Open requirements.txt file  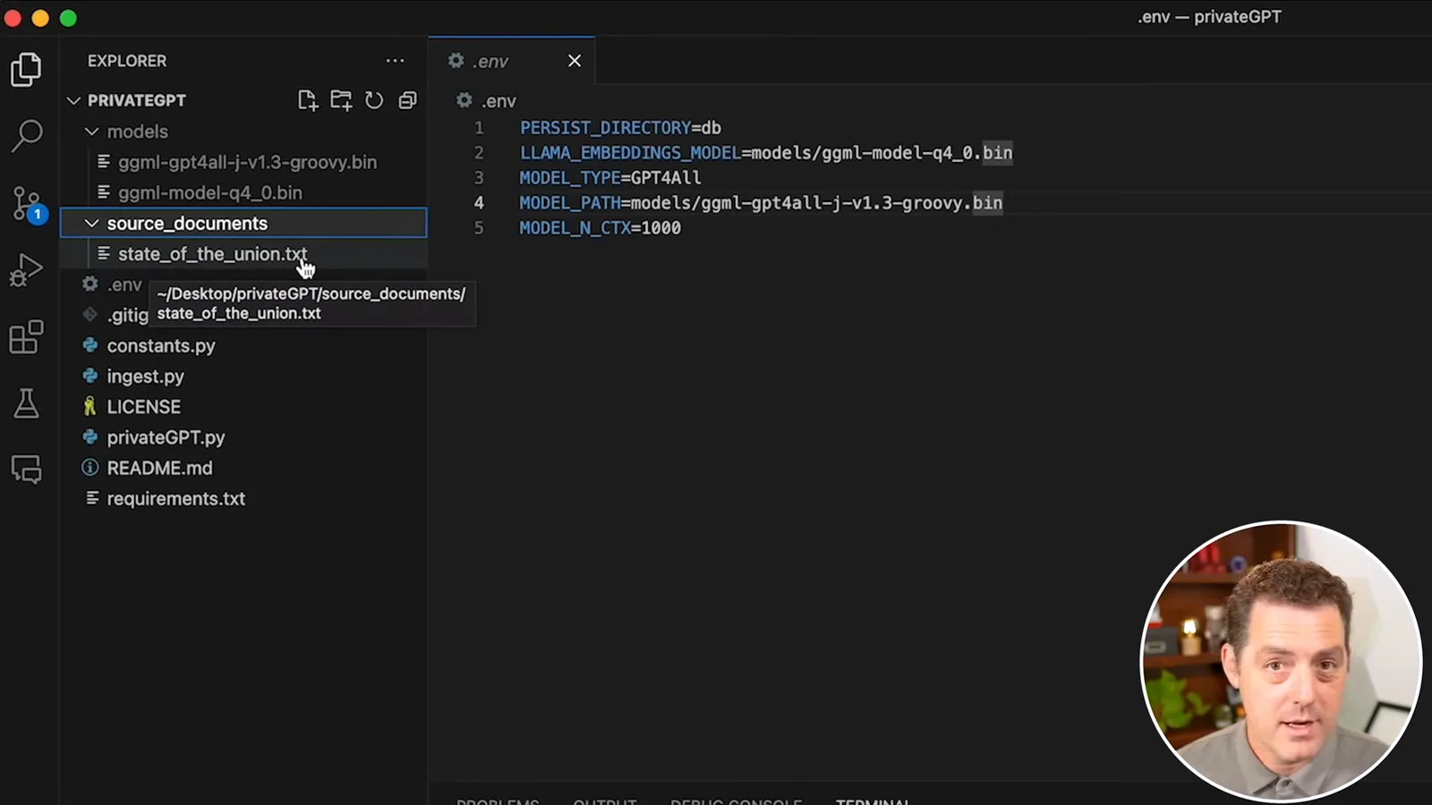(175, 498)
